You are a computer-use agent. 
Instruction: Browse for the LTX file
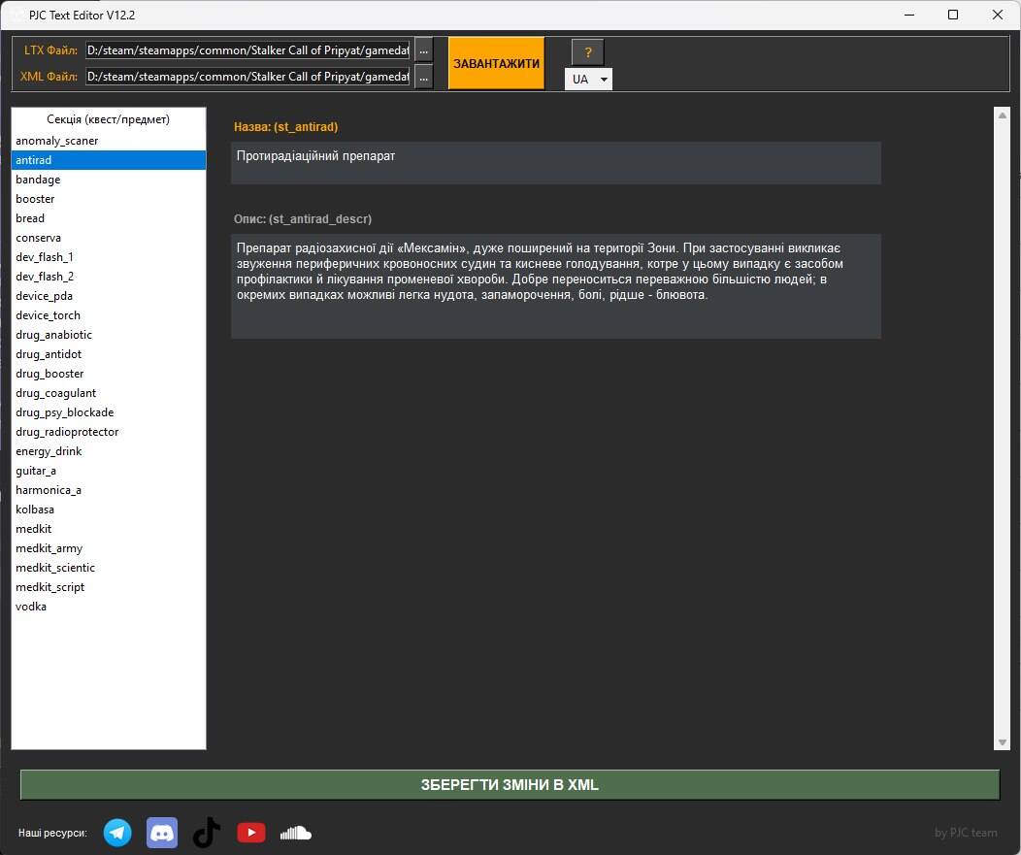pyautogui.click(x=423, y=50)
